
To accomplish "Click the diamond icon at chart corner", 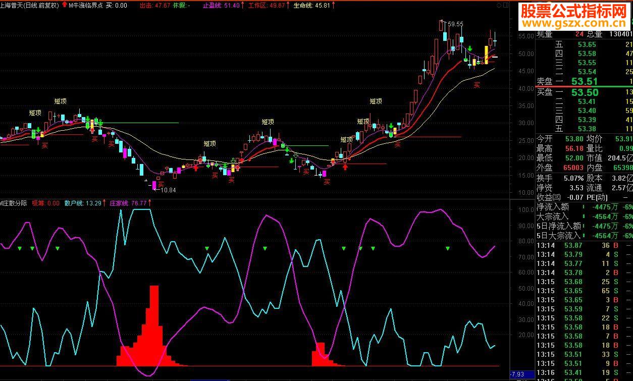I will click(x=499, y=5).
